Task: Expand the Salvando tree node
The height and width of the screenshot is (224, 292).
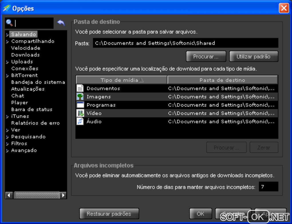Action: point(7,34)
